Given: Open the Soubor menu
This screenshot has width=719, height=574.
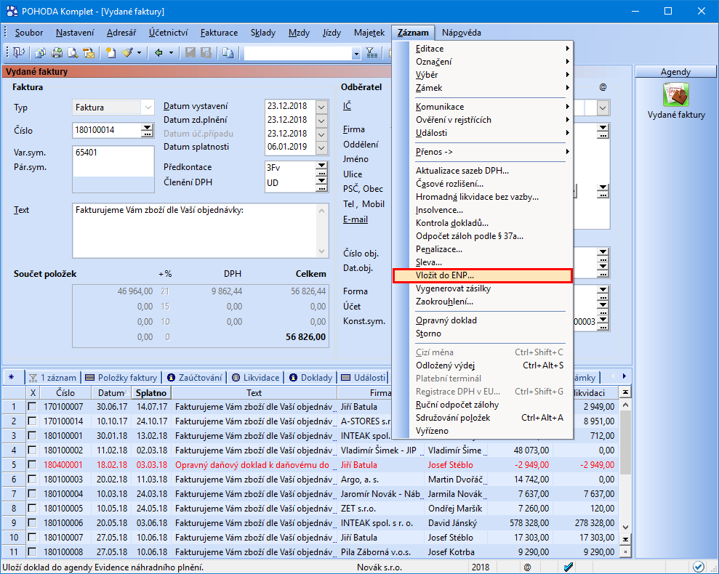Looking at the screenshot, I should [29, 33].
